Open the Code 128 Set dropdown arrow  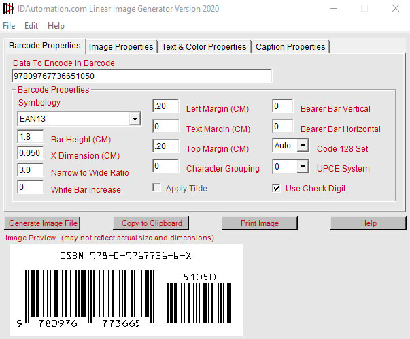(x=303, y=146)
